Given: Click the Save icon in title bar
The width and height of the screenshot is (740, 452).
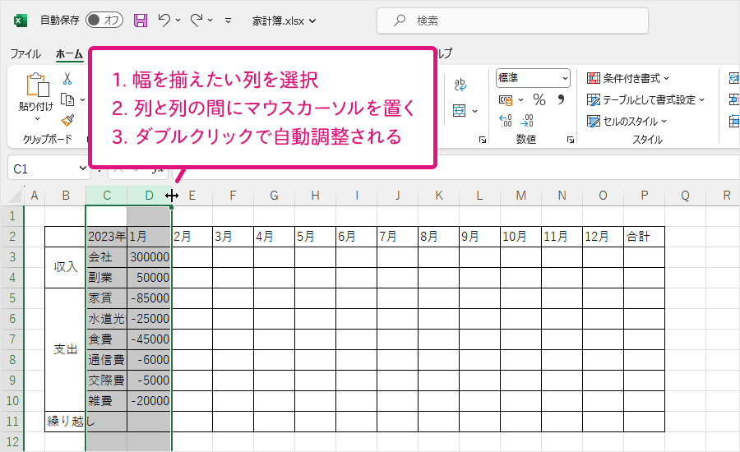Looking at the screenshot, I should coord(141,20).
